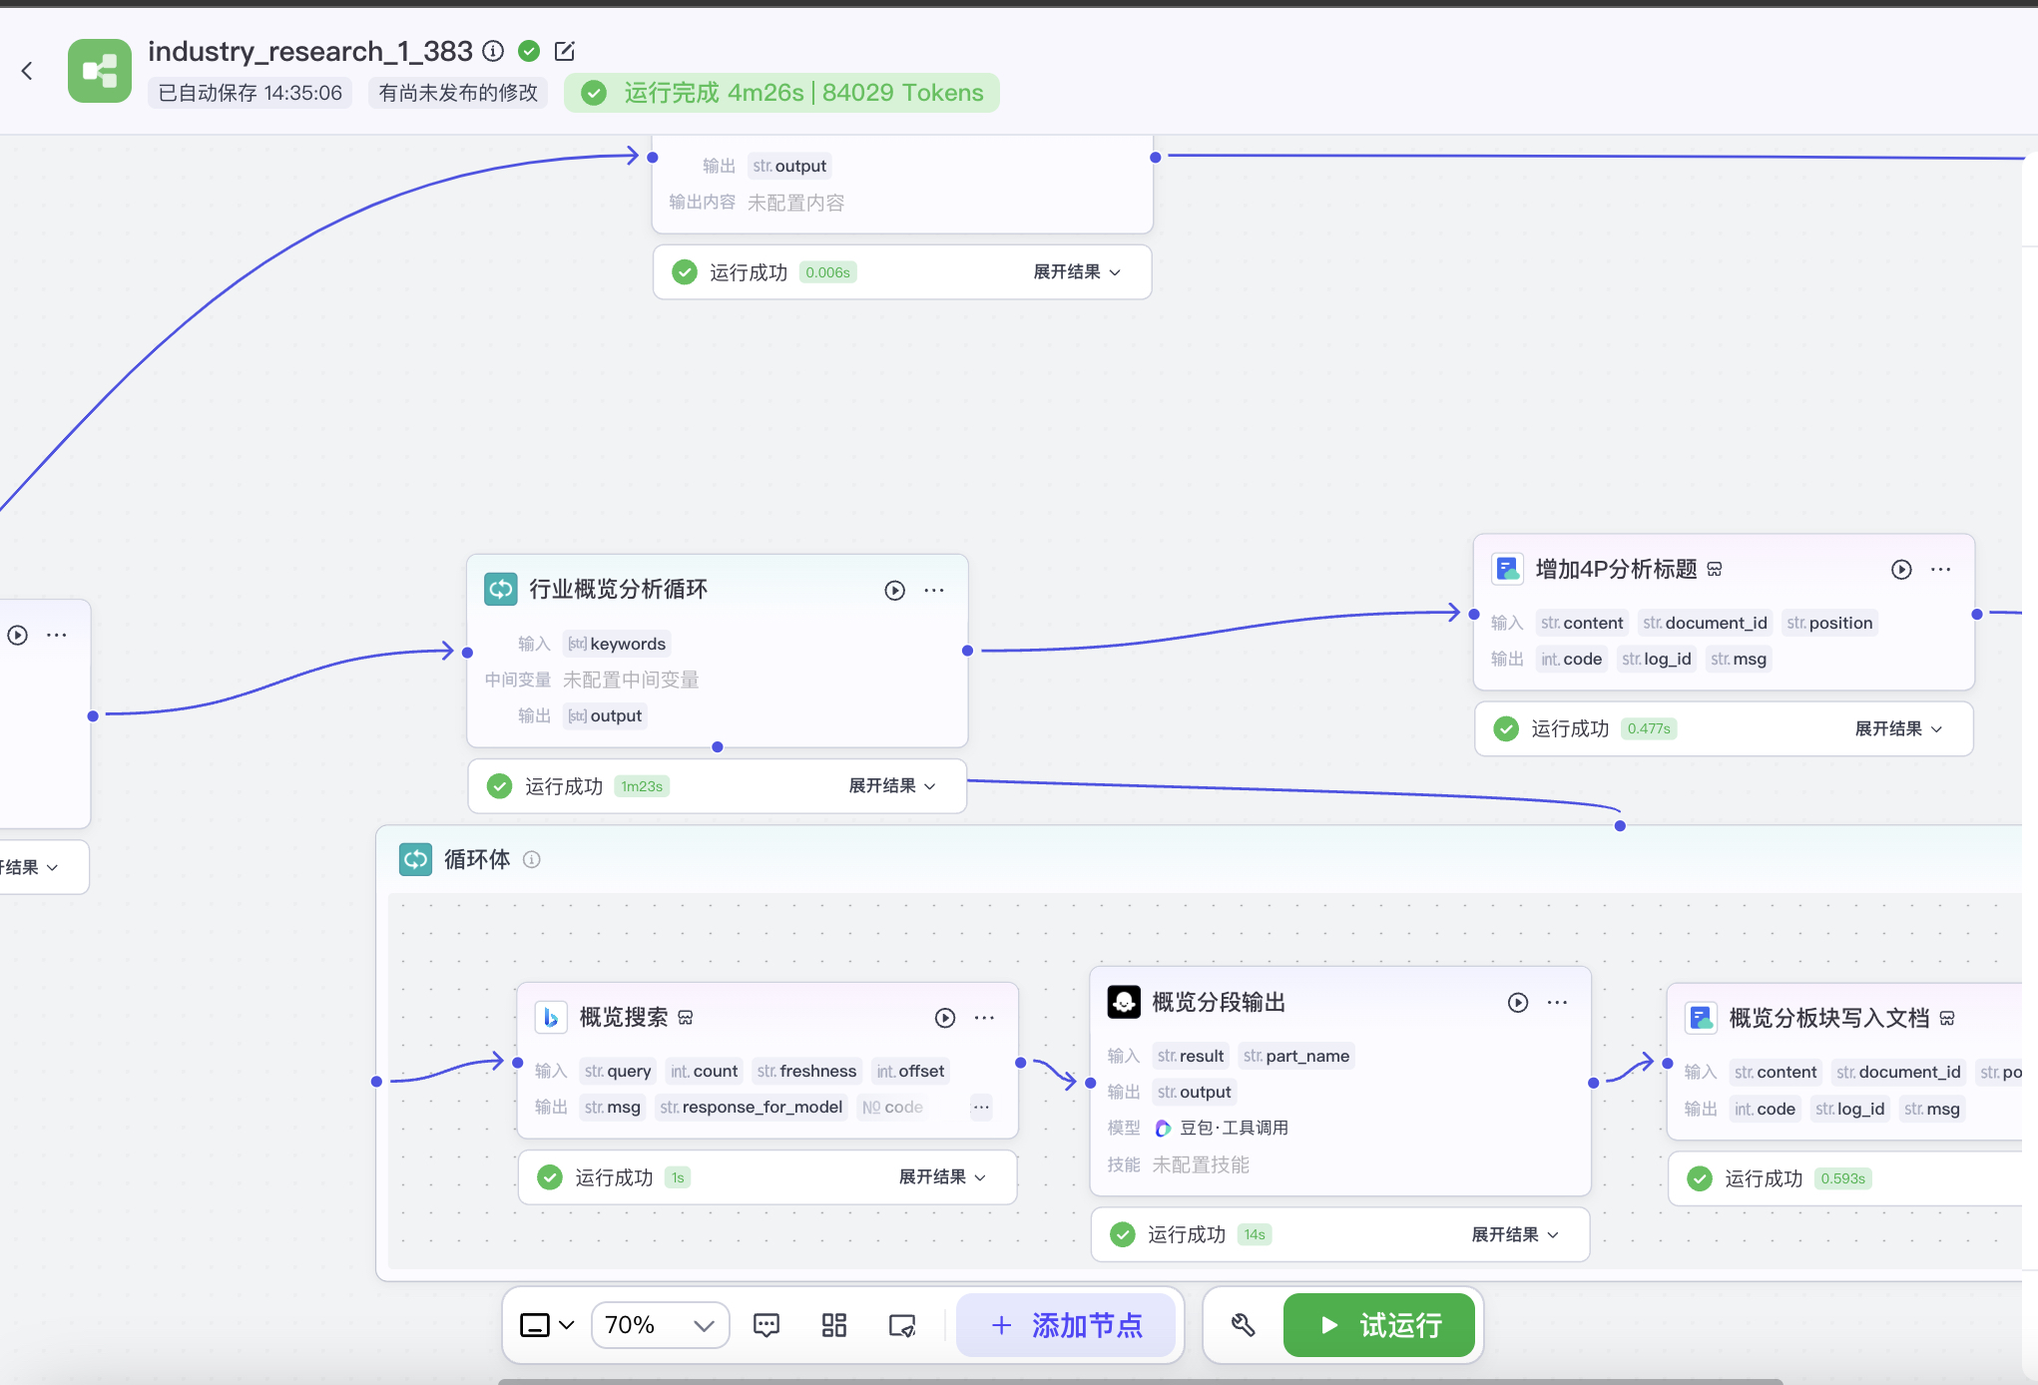The height and width of the screenshot is (1385, 2038).
Task: Open ellipsis menu of 概览分段输出 node
Action: (1557, 1002)
